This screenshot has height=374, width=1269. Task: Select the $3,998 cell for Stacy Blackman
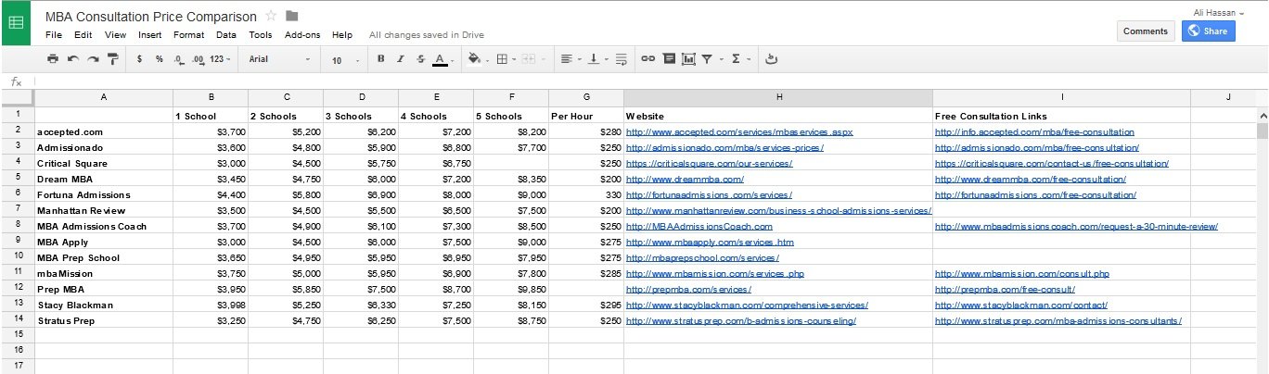[x=211, y=305]
